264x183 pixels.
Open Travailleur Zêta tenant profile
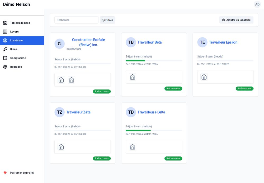click(78, 112)
